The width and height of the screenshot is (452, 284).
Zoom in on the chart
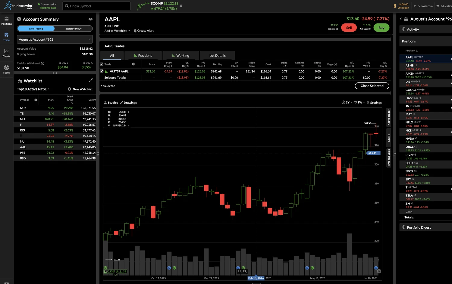click(x=245, y=271)
